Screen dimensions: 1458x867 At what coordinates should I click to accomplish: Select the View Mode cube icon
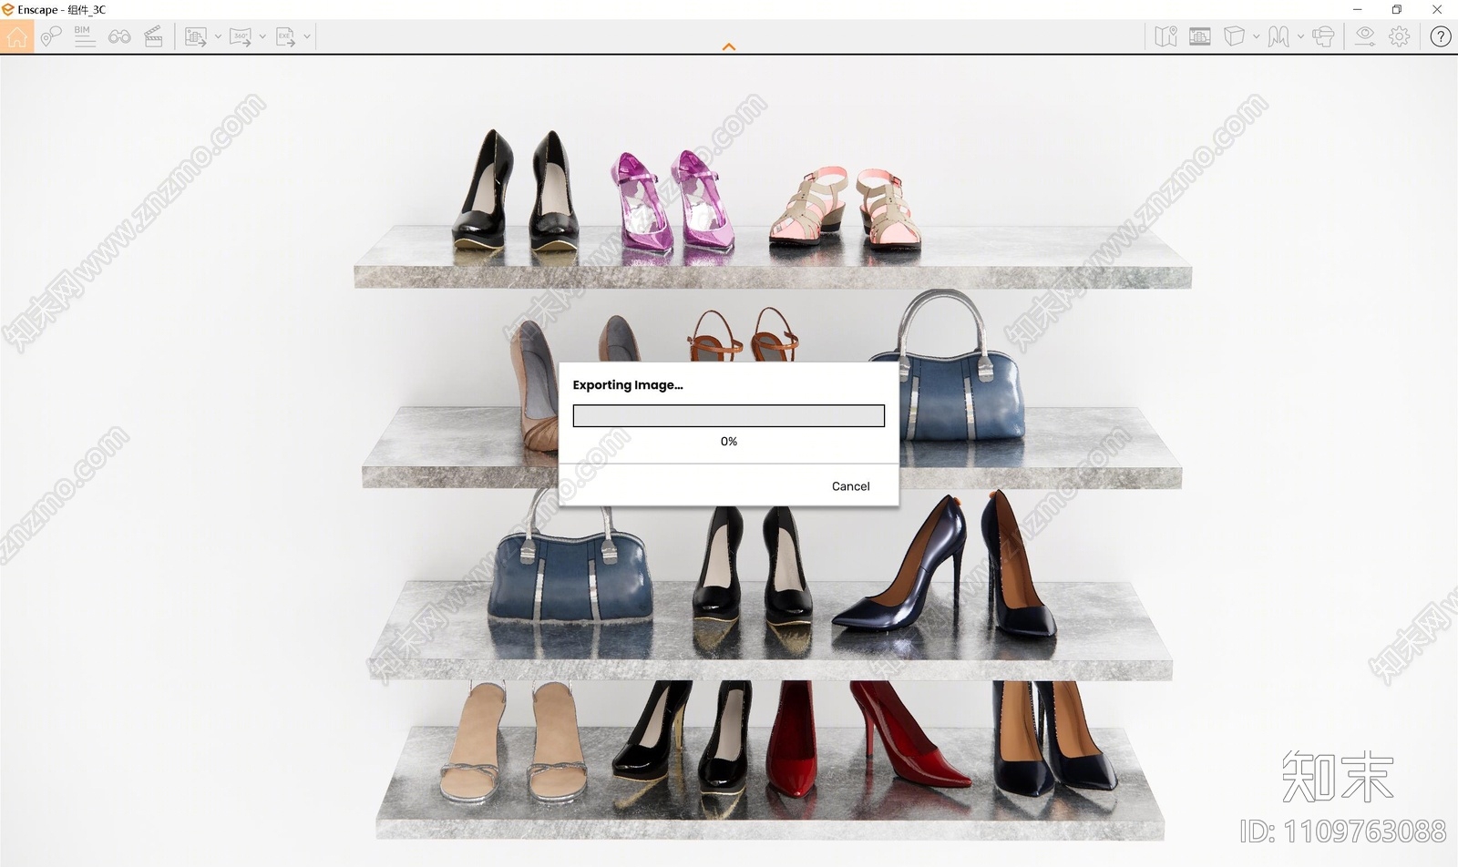(x=1234, y=36)
